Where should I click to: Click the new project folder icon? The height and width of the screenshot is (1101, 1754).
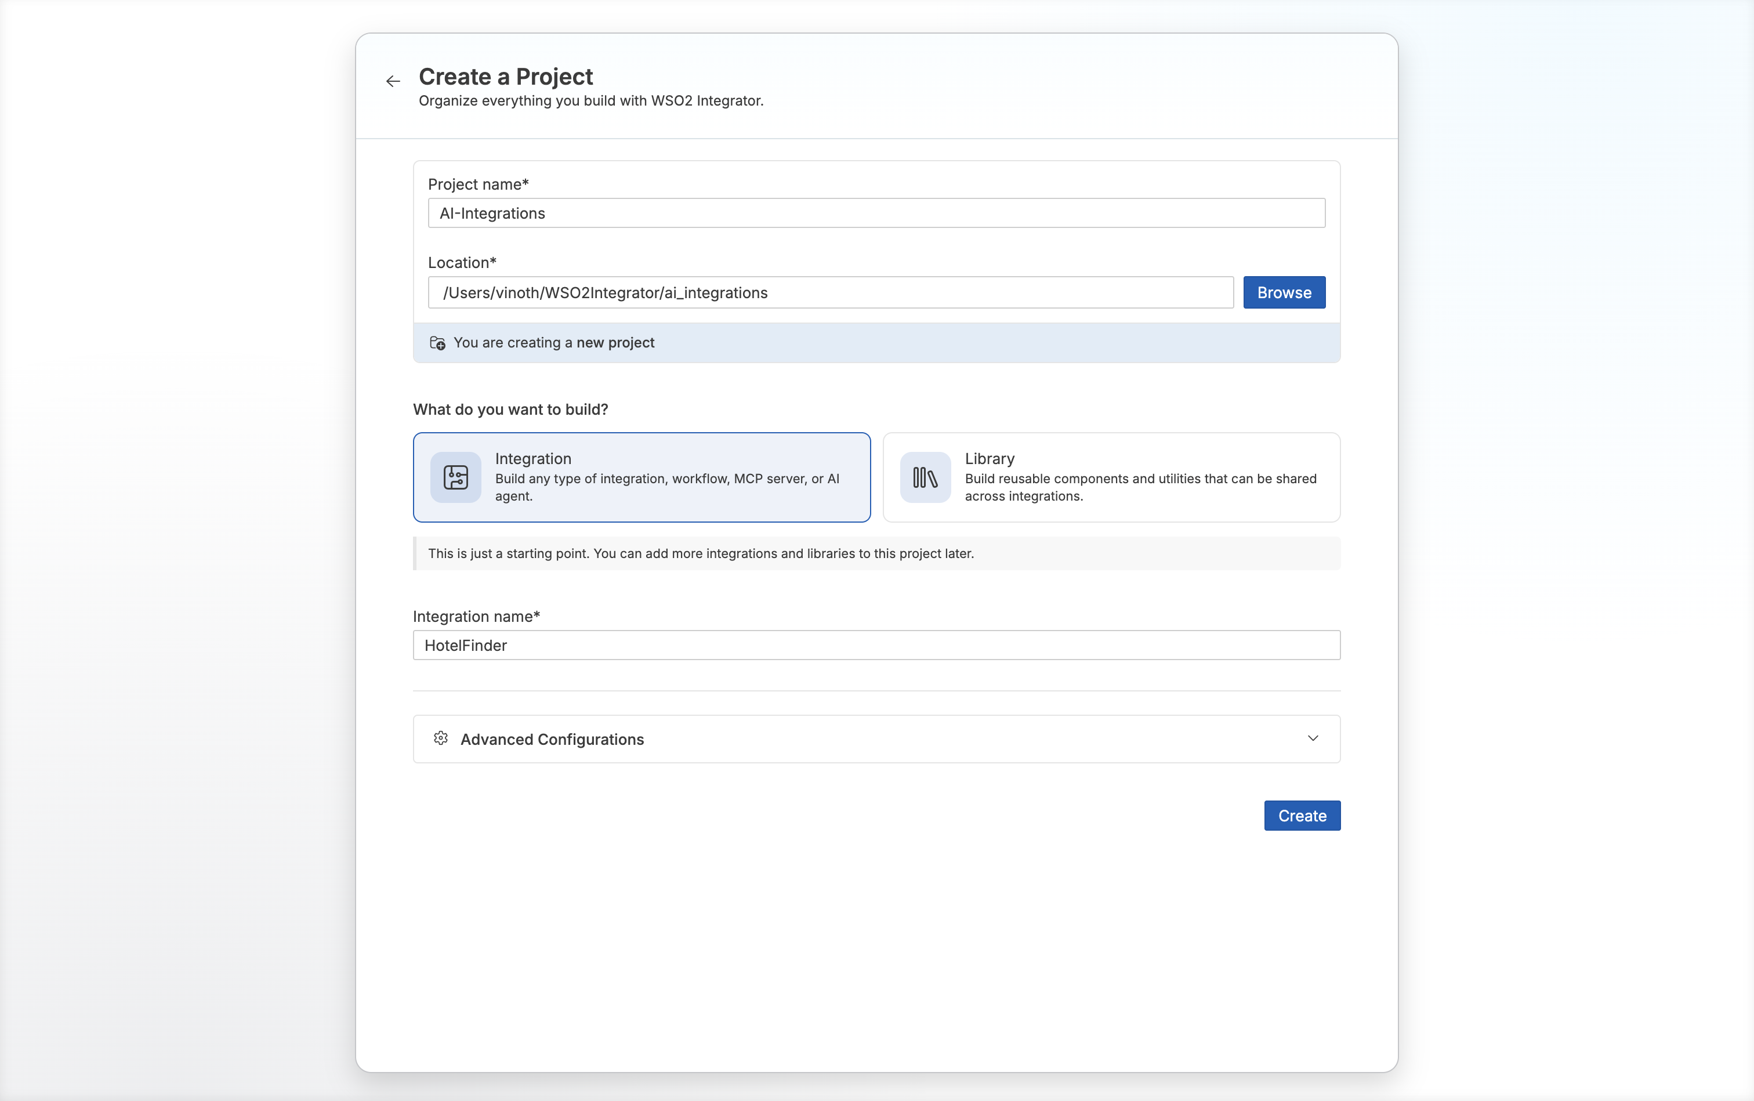click(x=437, y=343)
